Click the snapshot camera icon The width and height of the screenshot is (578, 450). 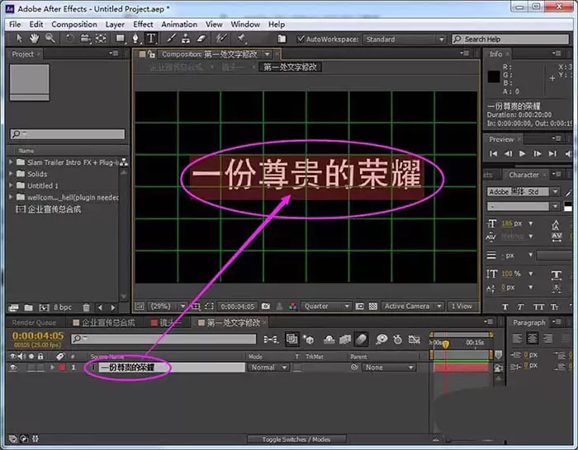pos(265,306)
